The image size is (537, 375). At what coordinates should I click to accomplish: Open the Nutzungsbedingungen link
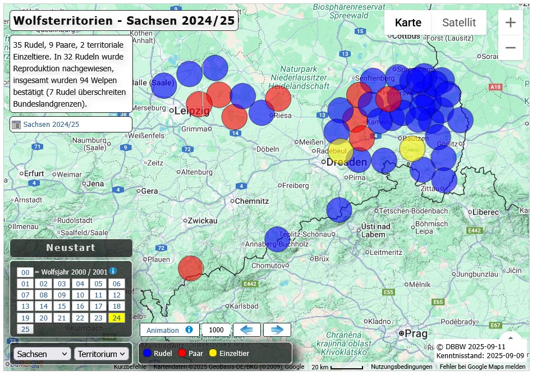point(401,367)
